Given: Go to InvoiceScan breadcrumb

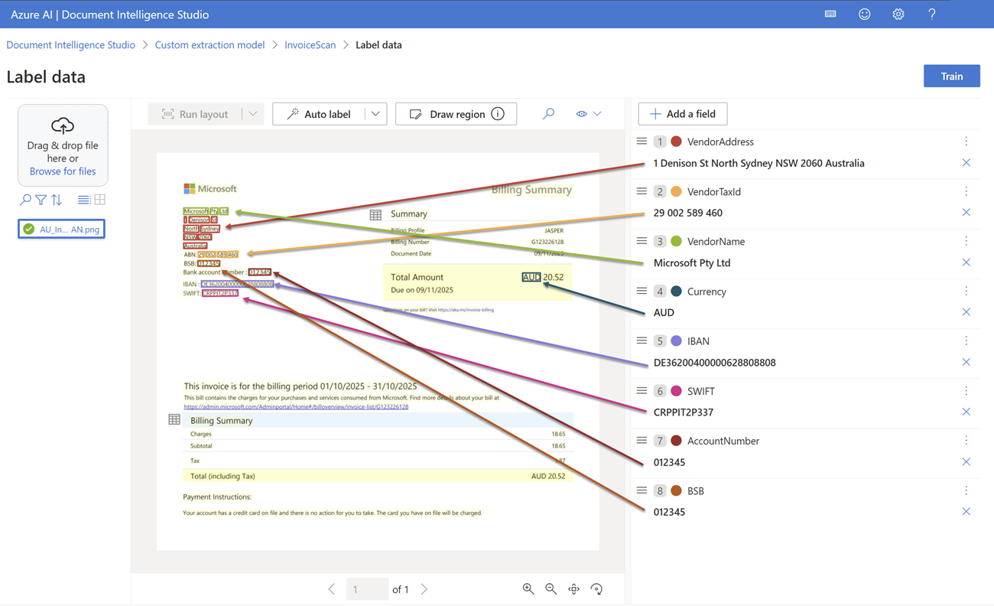Looking at the screenshot, I should (310, 45).
